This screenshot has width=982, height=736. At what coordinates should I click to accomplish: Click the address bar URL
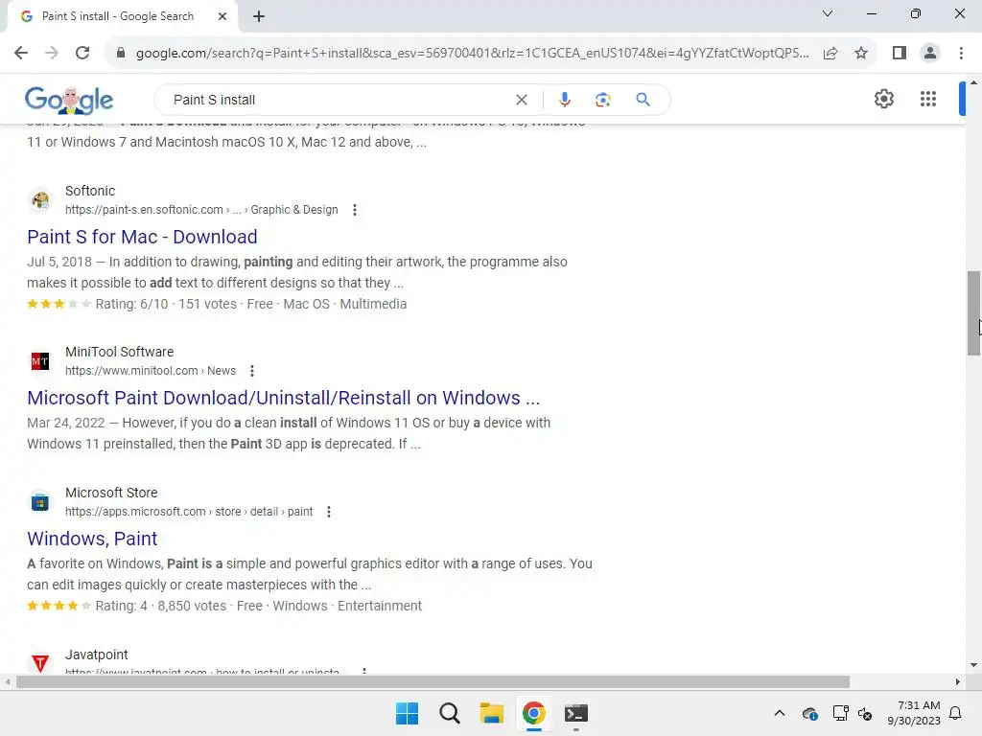(472, 53)
